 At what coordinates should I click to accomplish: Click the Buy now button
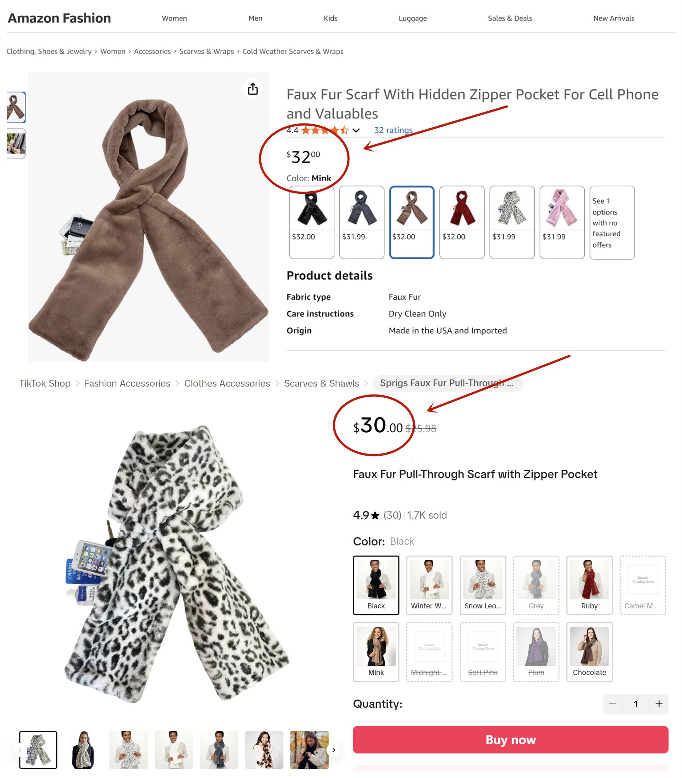point(510,740)
